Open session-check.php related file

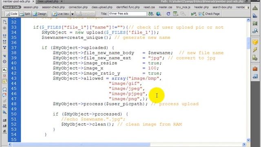pyautogui.click(x=53, y=7)
